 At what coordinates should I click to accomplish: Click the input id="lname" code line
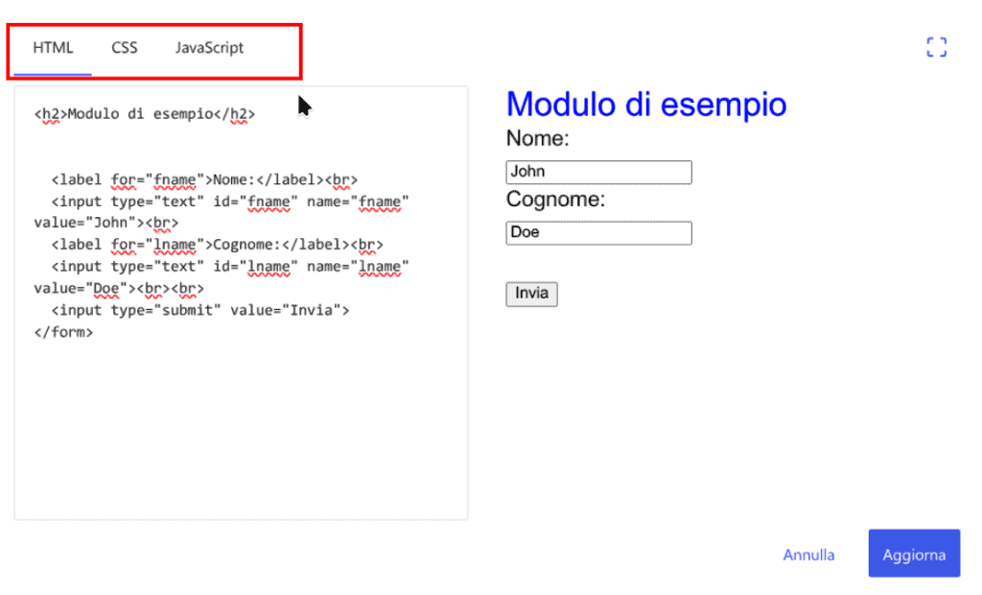(230, 267)
